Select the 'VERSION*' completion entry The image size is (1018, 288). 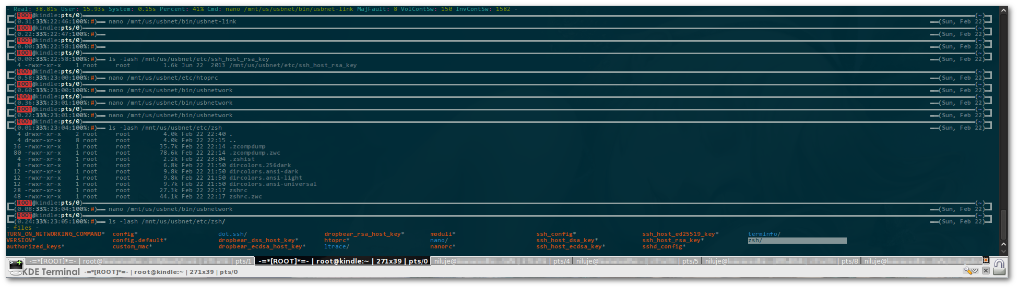click(x=21, y=241)
